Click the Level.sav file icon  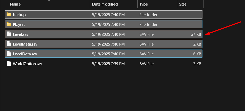pos(9,34)
